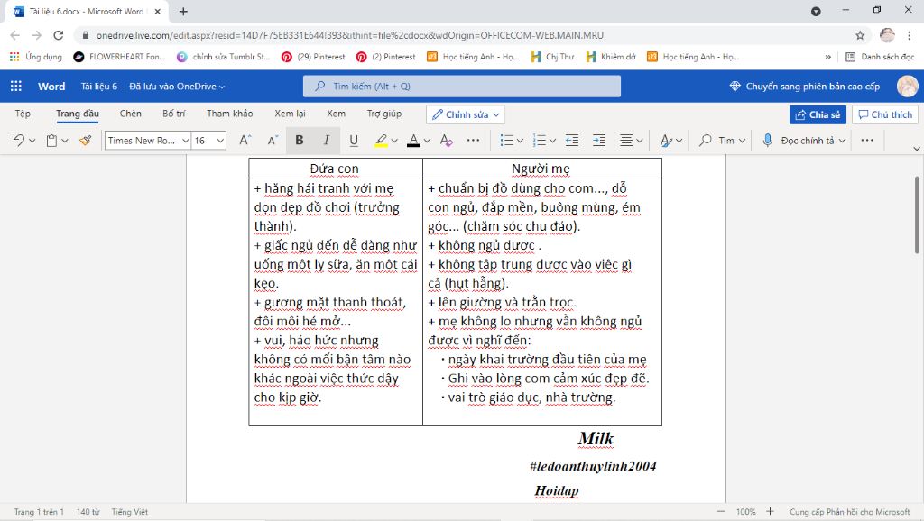This screenshot has height=521, width=924.
Task: Decrease paragraph indent
Action: pos(571,140)
